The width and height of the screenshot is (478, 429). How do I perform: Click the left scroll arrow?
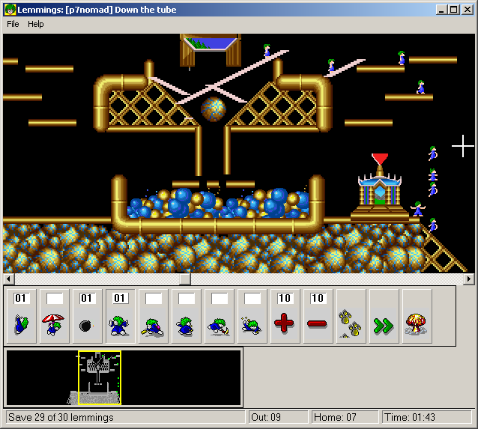[x=8, y=279]
